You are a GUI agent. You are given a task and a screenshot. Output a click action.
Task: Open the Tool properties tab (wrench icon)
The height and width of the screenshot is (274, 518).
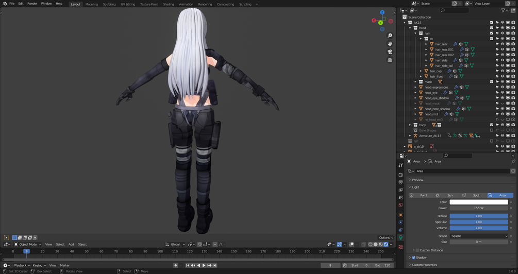[x=400, y=165]
